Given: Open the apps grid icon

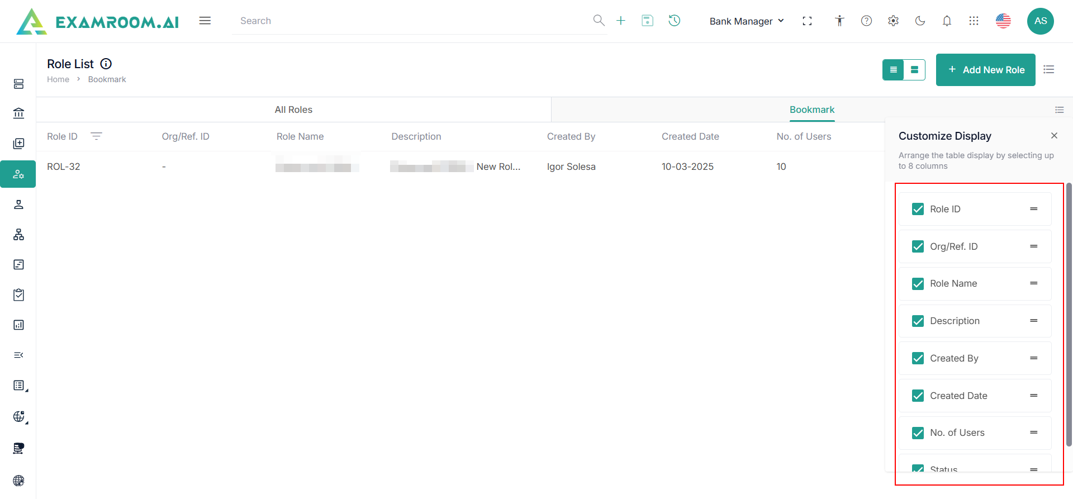Looking at the screenshot, I should pos(974,21).
